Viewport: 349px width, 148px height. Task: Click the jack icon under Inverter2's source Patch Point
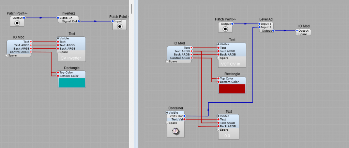17,23
